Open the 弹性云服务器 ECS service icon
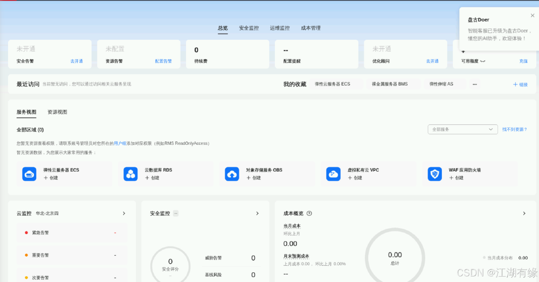The image size is (539, 282). coord(29,174)
